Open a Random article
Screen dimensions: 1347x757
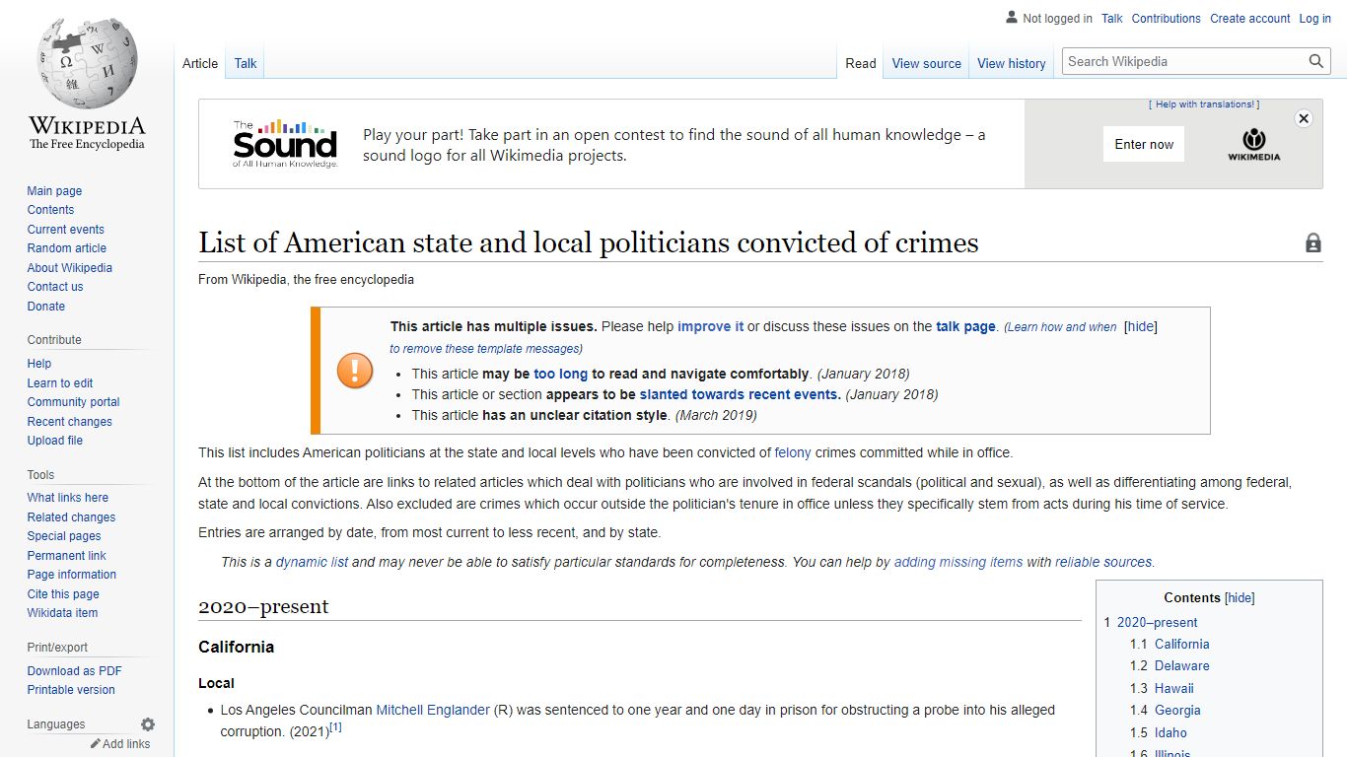coord(66,248)
